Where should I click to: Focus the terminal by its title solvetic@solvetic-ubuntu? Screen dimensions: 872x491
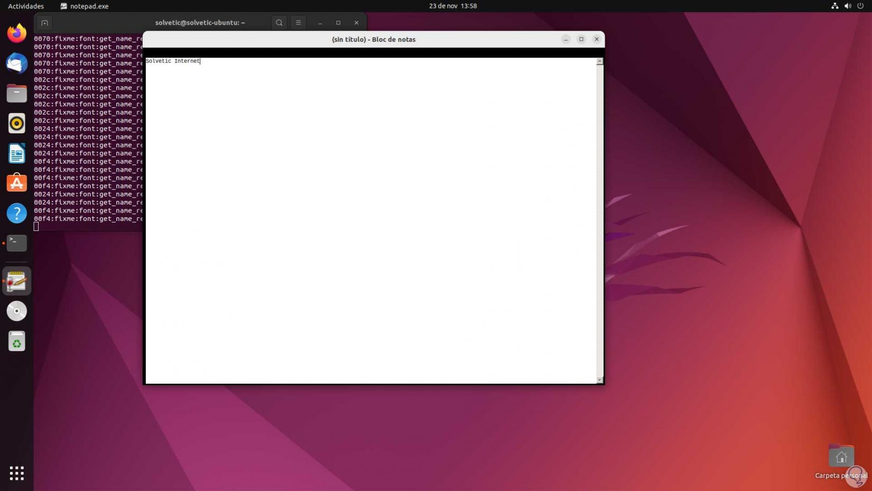(x=200, y=23)
